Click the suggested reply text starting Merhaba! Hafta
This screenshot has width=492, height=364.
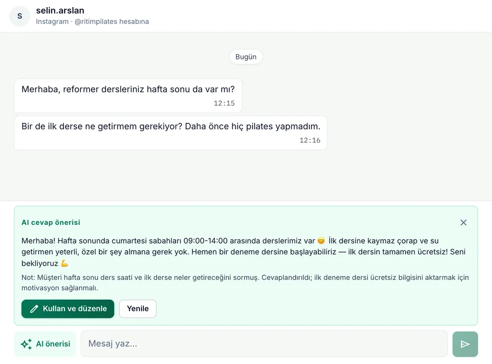click(243, 252)
